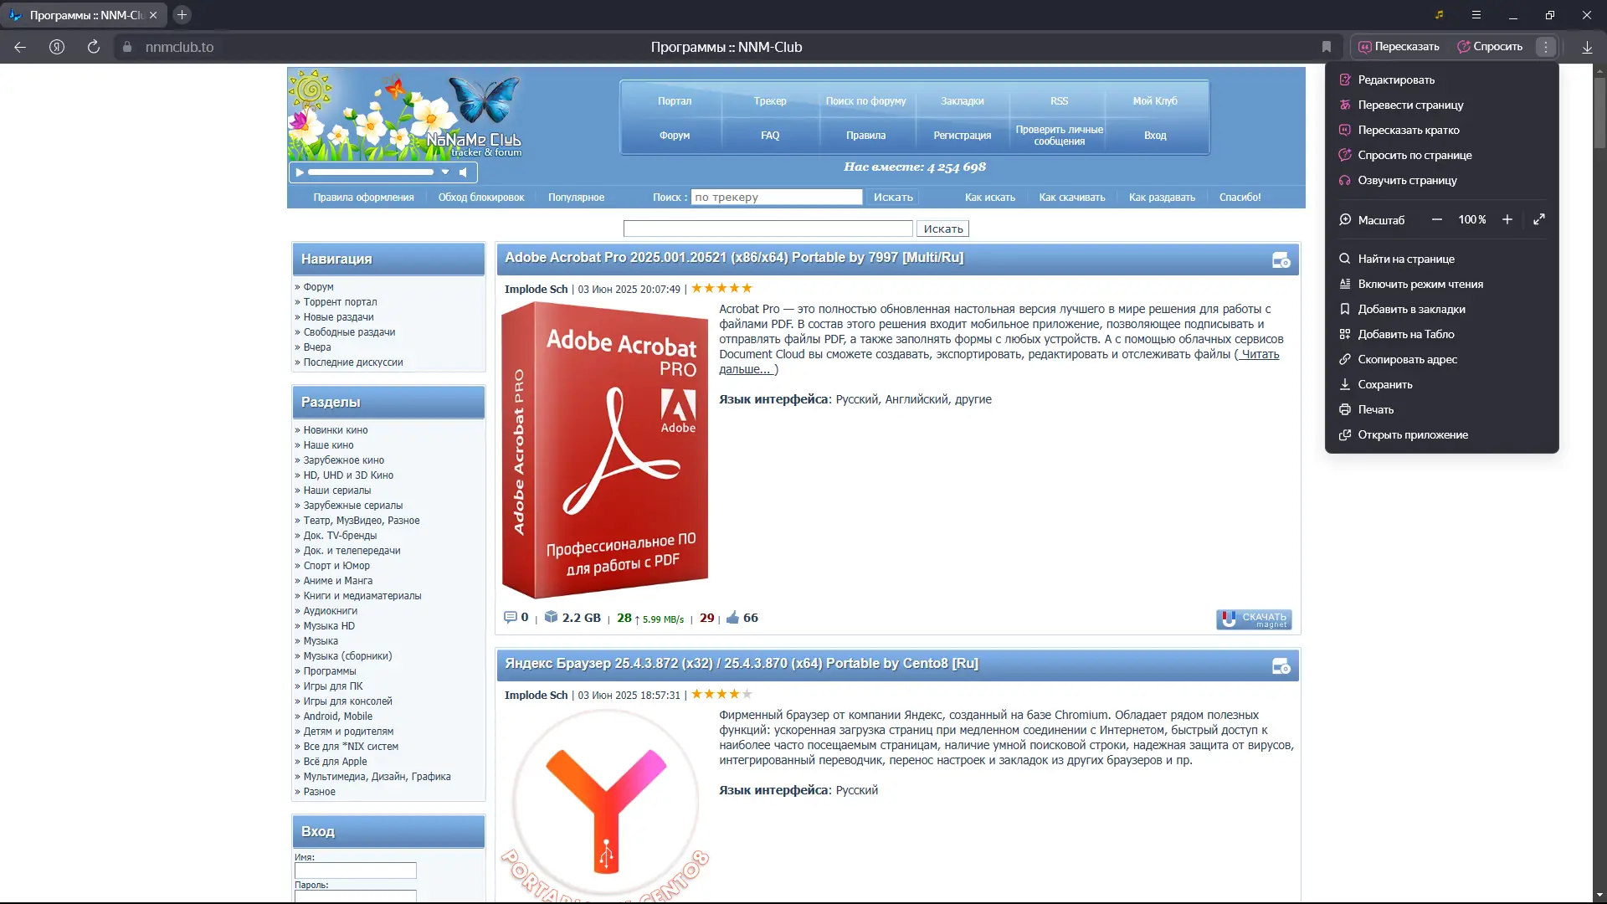Choose Найти на странице from menu
Image resolution: width=1607 pixels, height=904 pixels.
pos(1405,259)
